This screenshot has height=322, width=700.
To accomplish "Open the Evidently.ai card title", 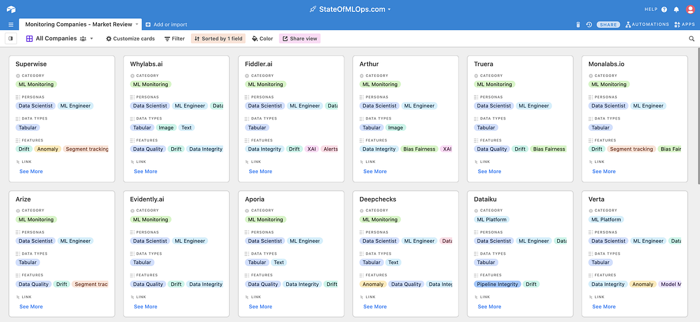I will click(x=147, y=199).
